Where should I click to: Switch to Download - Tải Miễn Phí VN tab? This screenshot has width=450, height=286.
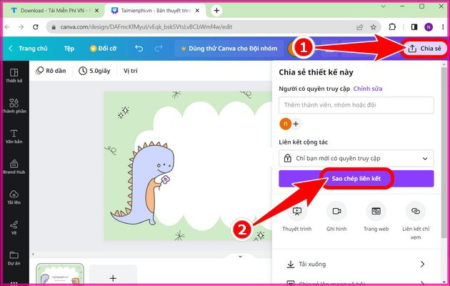coord(54,11)
